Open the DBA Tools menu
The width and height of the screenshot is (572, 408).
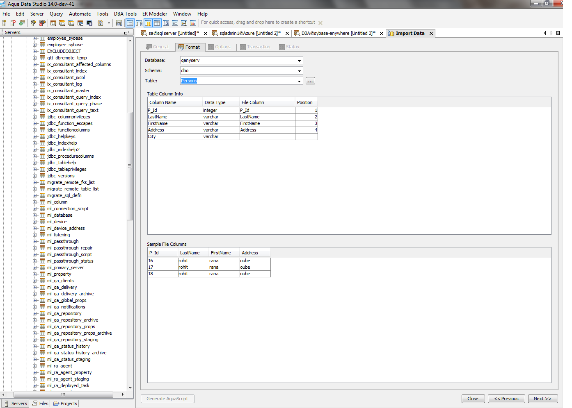click(x=125, y=14)
